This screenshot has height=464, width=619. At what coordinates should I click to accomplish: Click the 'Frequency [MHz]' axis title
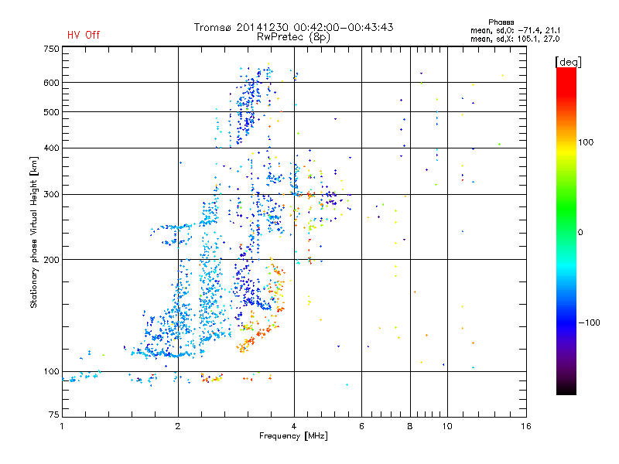[x=293, y=436]
